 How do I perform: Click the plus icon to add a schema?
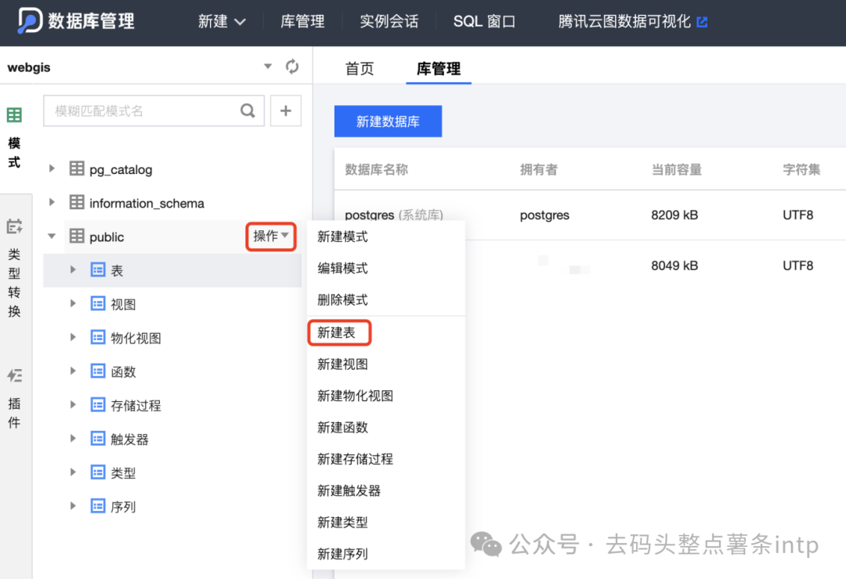[285, 110]
